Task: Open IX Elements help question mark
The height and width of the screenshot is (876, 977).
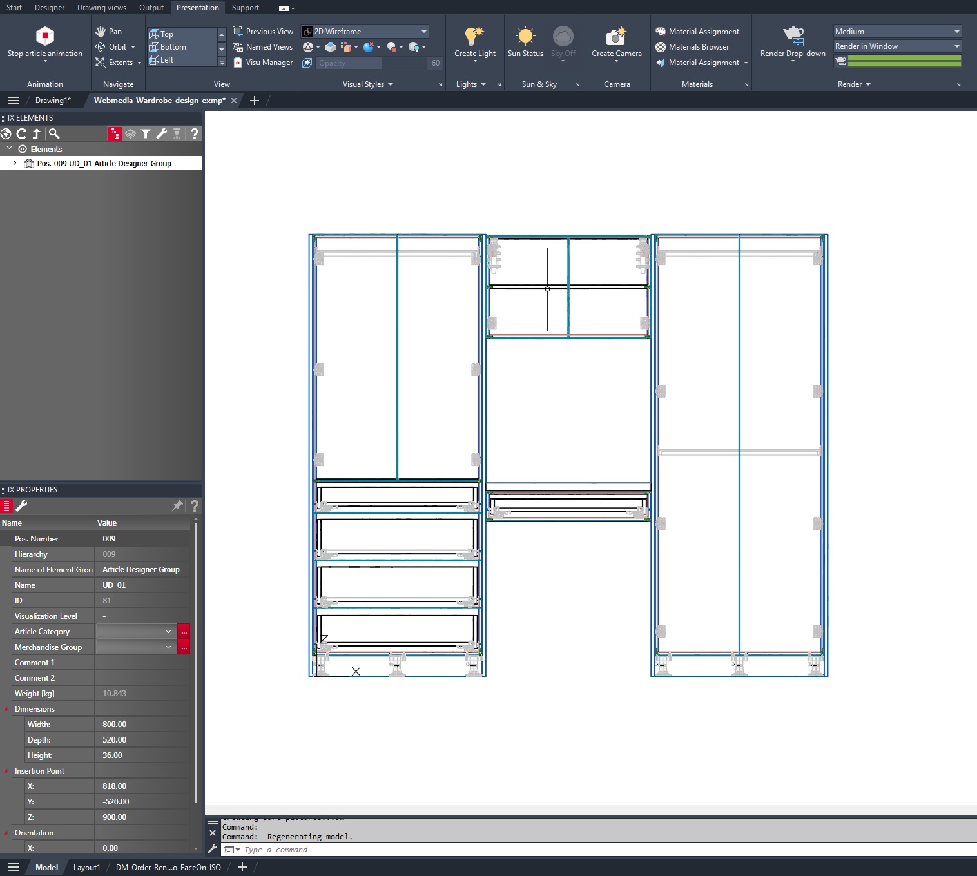Action: click(x=194, y=133)
